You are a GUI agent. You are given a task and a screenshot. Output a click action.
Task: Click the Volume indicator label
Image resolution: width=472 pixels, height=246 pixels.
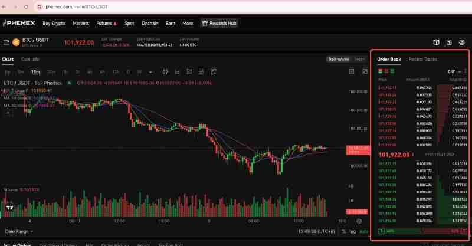click(x=11, y=189)
